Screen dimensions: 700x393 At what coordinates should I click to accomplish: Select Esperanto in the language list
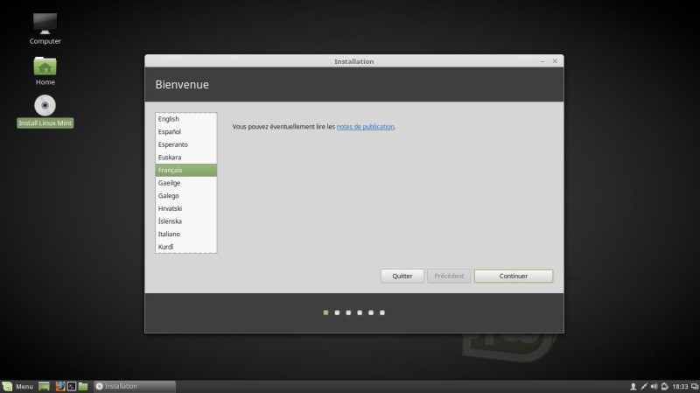pyautogui.click(x=186, y=144)
